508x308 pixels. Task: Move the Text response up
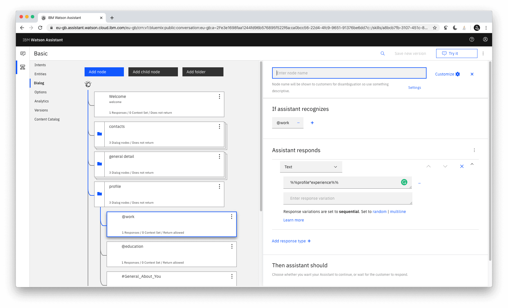(429, 166)
